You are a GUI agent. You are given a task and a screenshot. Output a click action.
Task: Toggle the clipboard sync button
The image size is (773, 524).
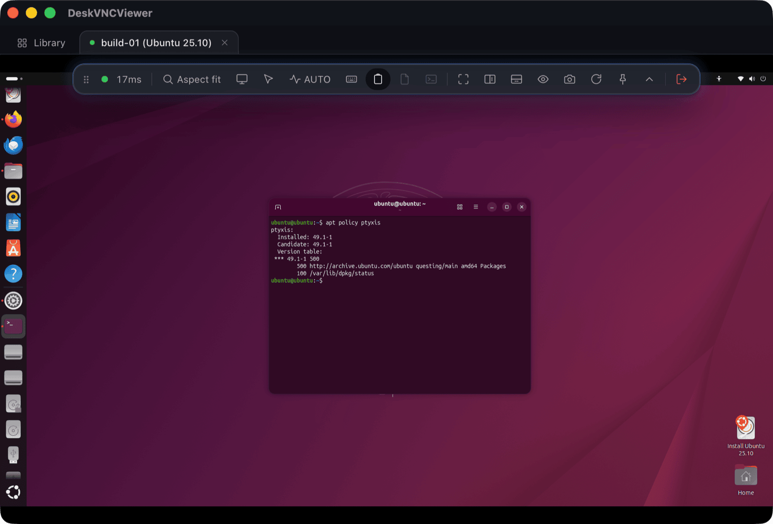coord(378,79)
